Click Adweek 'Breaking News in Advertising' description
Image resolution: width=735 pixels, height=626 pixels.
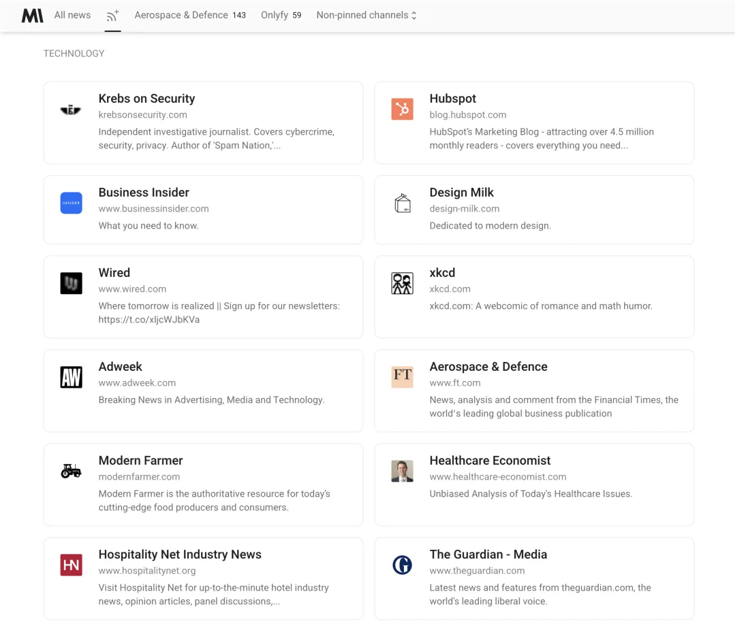211,400
